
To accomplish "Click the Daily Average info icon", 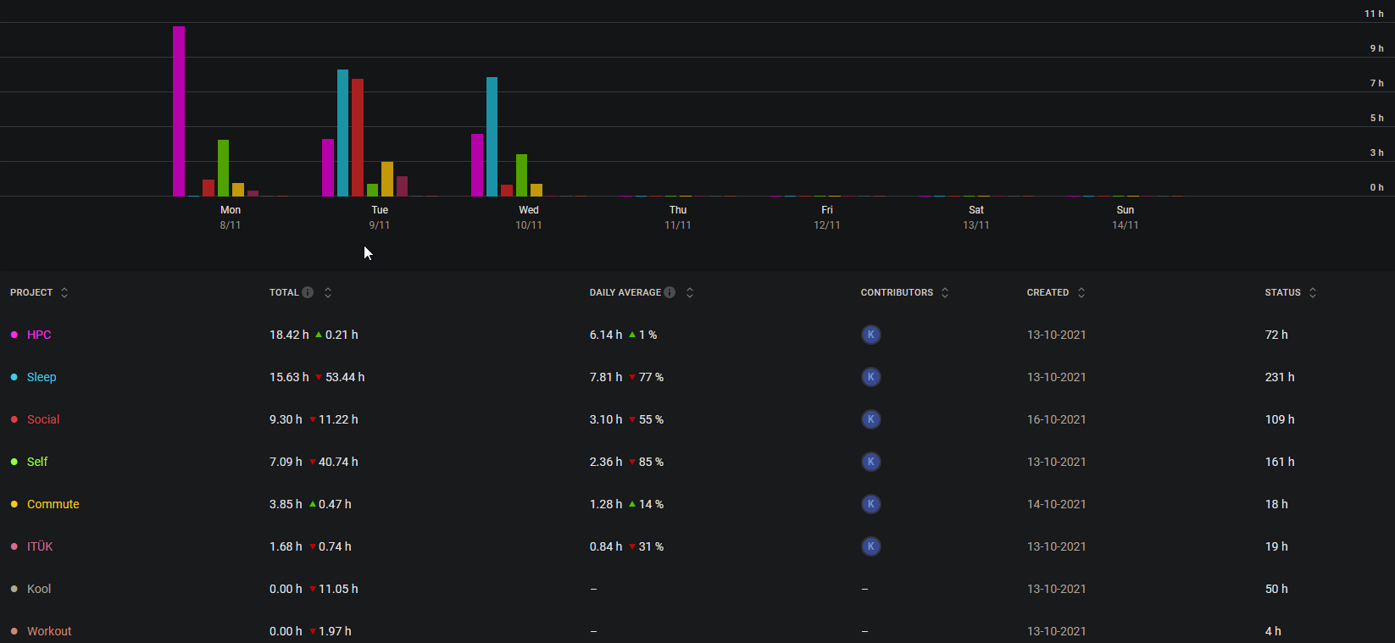I will (x=670, y=292).
